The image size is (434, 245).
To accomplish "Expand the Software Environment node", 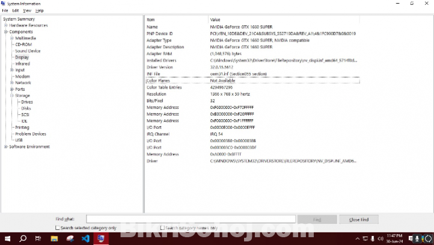I will (5, 147).
